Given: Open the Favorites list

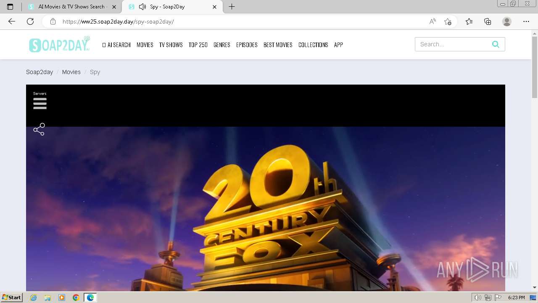Looking at the screenshot, I should [469, 21].
